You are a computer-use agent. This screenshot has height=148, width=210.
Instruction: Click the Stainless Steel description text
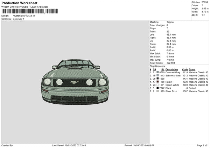pos(173,76)
